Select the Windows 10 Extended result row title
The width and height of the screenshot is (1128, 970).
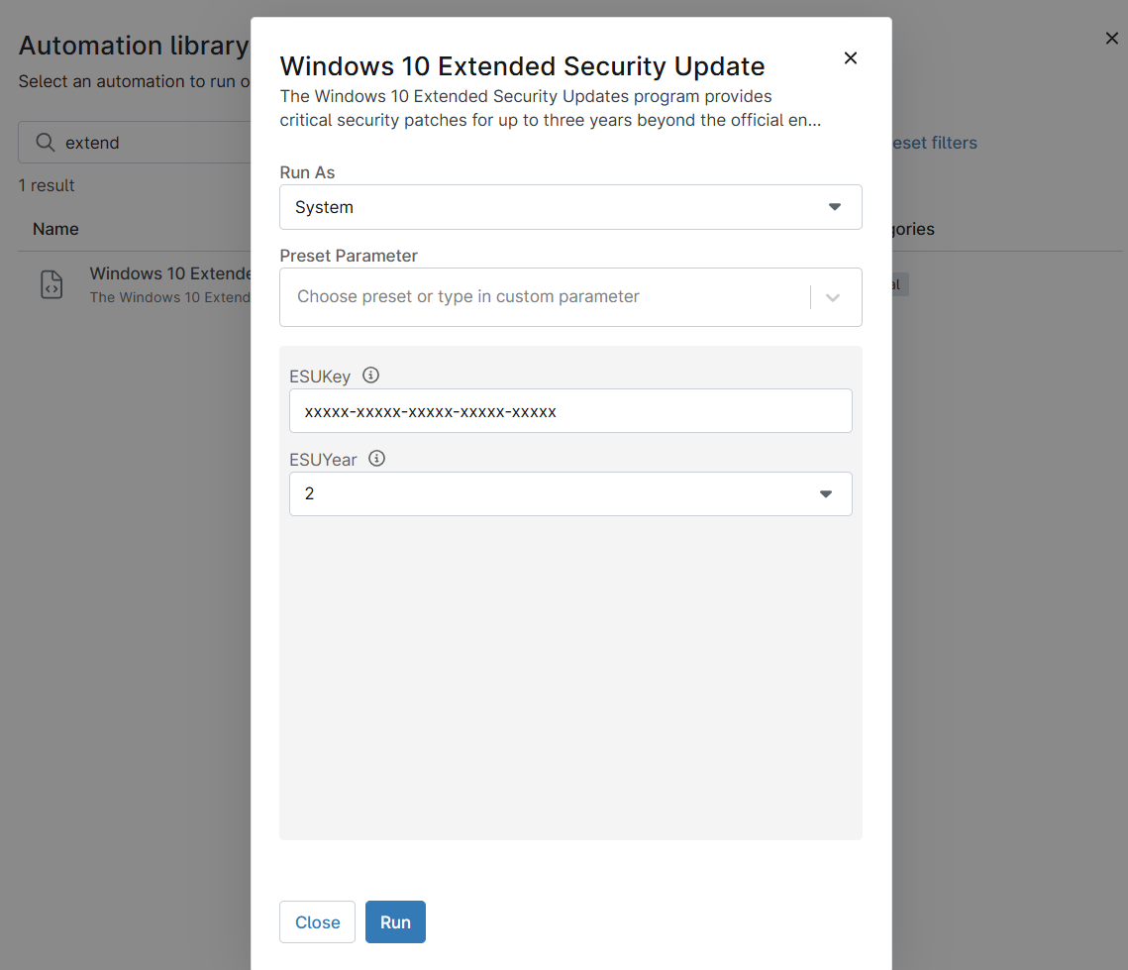169,273
